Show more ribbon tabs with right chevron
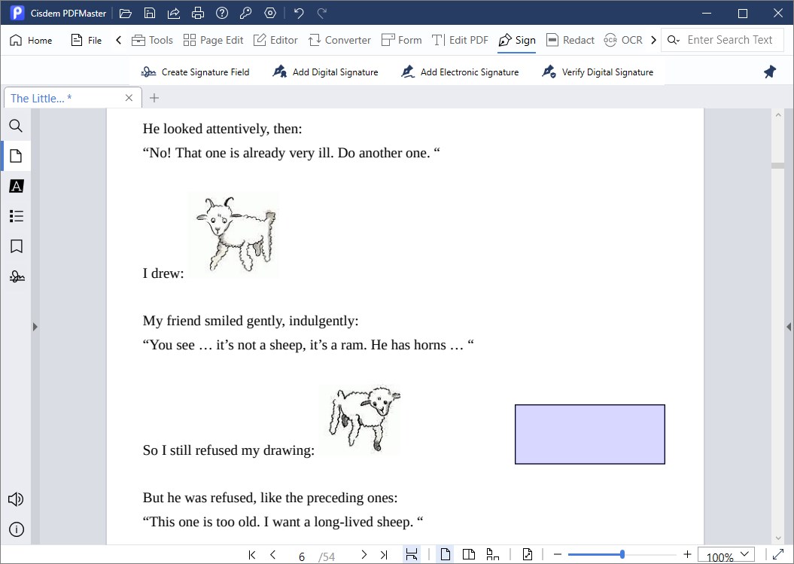Viewport: 794px width, 564px height. pyautogui.click(x=654, y=40)
